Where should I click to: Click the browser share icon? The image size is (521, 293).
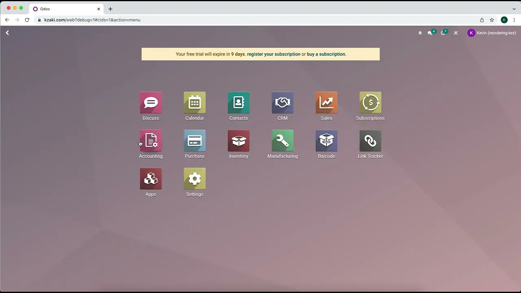(x=482, y=20)
